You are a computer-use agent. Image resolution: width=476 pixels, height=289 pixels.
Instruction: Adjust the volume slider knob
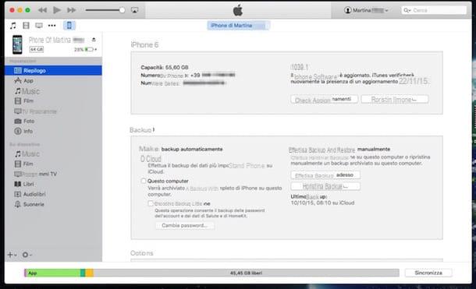[x=122, y=10]
